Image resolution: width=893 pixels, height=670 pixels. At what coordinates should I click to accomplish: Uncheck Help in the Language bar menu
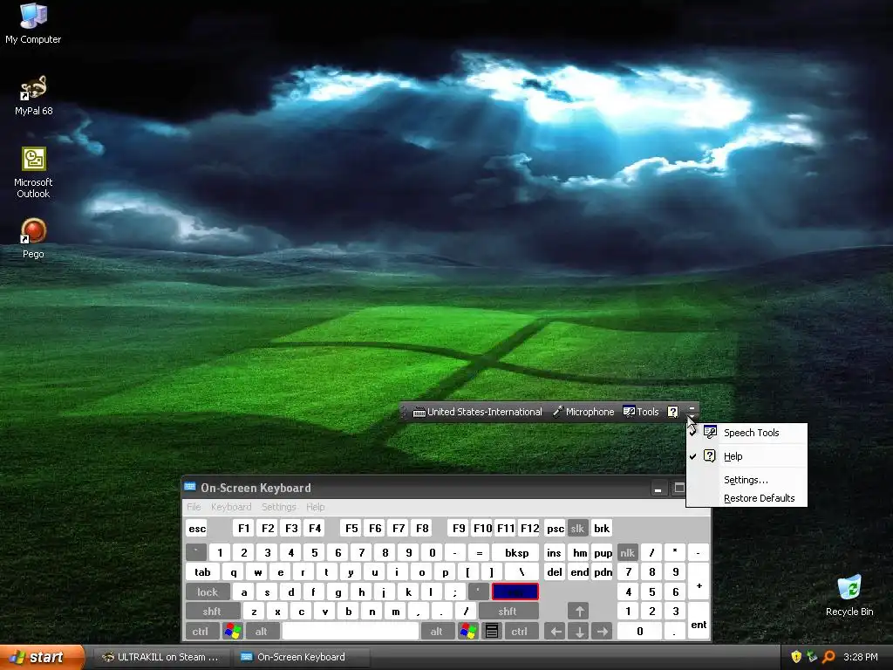pyautogui.click(x=746, y=455)
